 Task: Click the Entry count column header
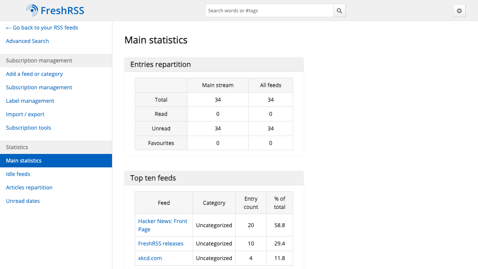point(251,203)
